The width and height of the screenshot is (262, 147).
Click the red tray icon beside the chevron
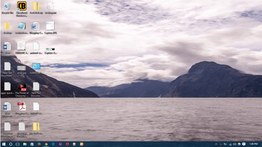pyautogui.click(x=221, y=144)
